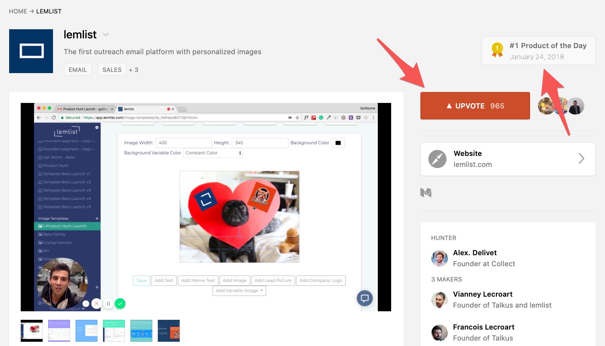Click the Add Text button
605x346 pixels.
point(164,281)
